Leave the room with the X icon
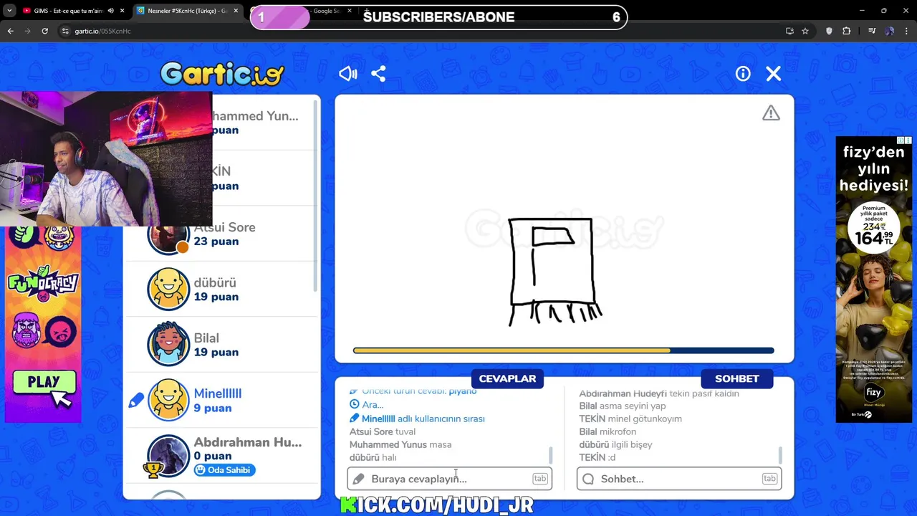This screenshot has width=917, height=516. pos(774,74)
